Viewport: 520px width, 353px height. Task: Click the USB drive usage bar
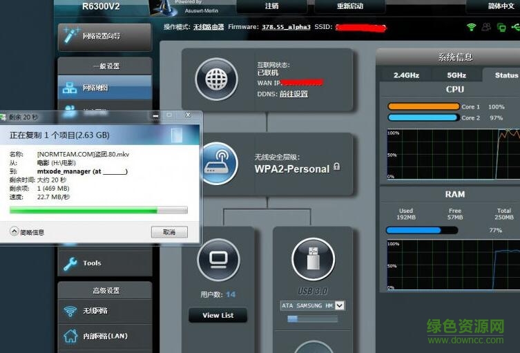click(x=313, y=319)
